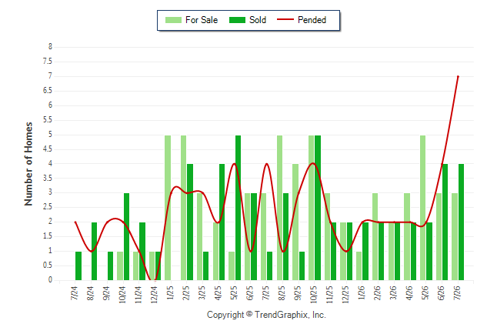Click the For Sale bar for 1/25
The width and height of the screenshot is (497, 334).
pos(168,208)
